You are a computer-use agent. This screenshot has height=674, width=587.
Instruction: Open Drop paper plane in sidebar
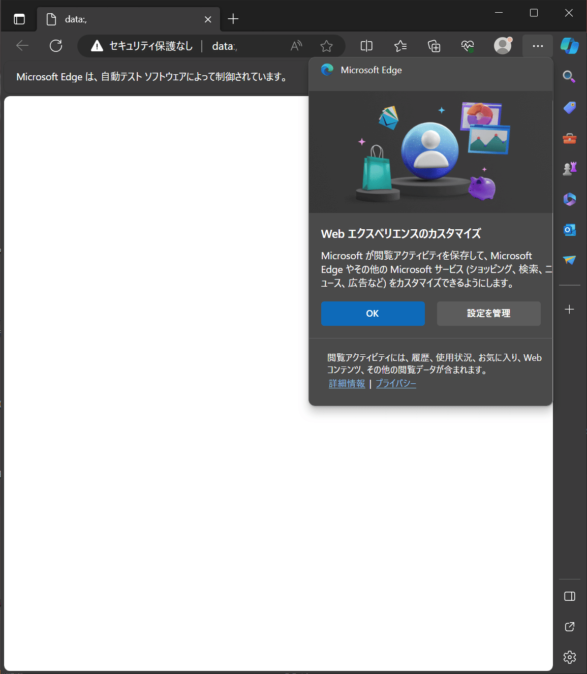569,260
